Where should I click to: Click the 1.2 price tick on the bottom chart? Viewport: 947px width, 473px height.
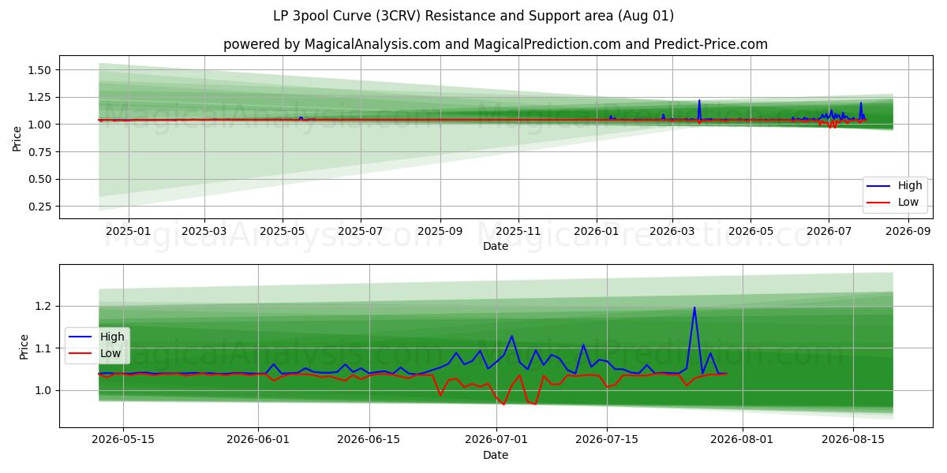click(x=45, y=306)
